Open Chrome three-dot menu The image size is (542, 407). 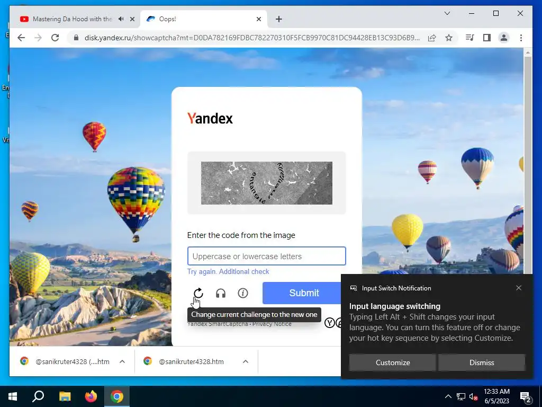coord(521,38)
